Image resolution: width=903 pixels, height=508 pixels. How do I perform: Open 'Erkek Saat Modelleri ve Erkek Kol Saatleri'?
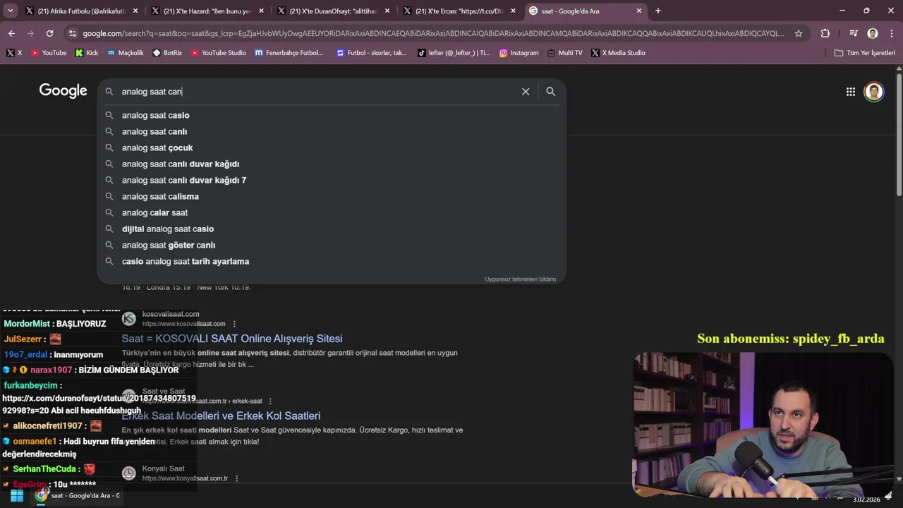coord(221,416)
